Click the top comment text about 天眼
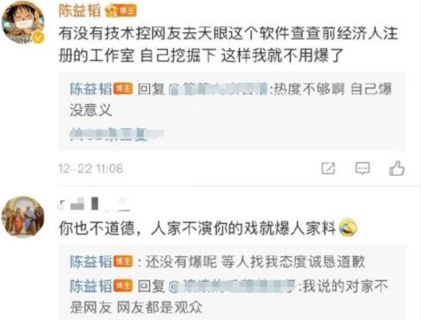 tap(228, 44)
